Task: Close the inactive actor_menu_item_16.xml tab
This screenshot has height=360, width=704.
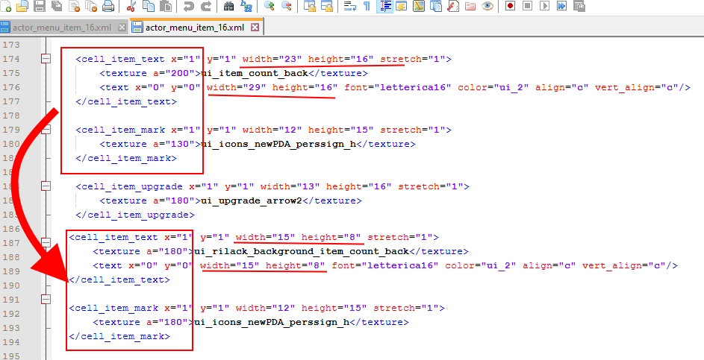Action: tap(122, 28)
